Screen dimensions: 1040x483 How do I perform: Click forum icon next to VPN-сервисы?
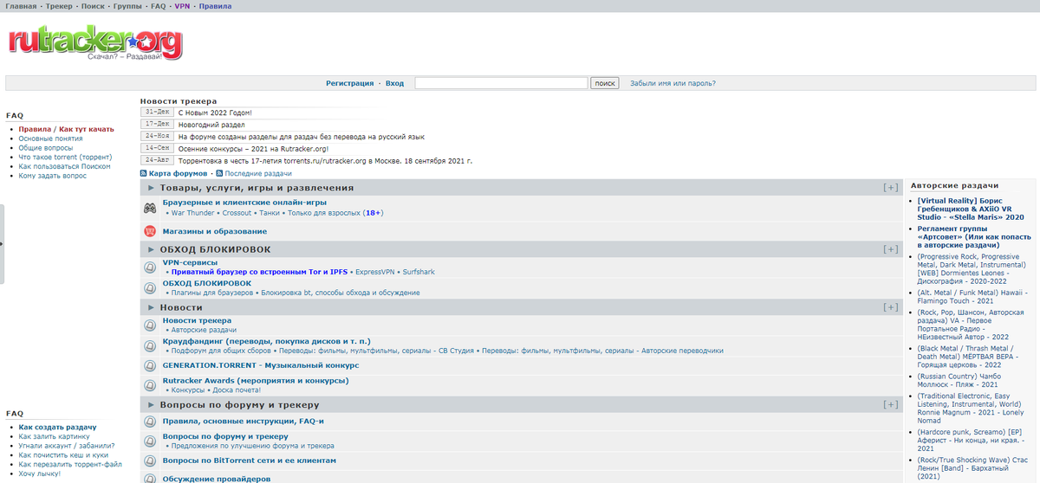(x=150, y=267)
